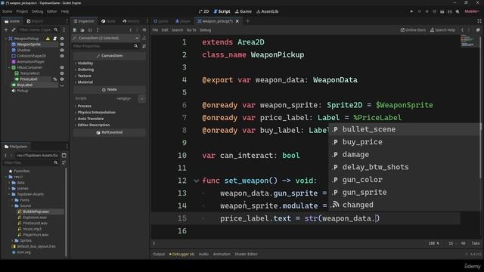Create a new resource in Inspector
The width and height of the screenshot is (484, 272).
[75, 30]
